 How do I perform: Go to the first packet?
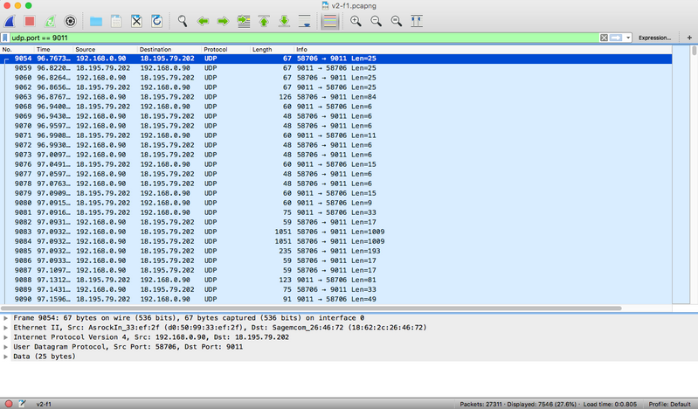[264, 21]
